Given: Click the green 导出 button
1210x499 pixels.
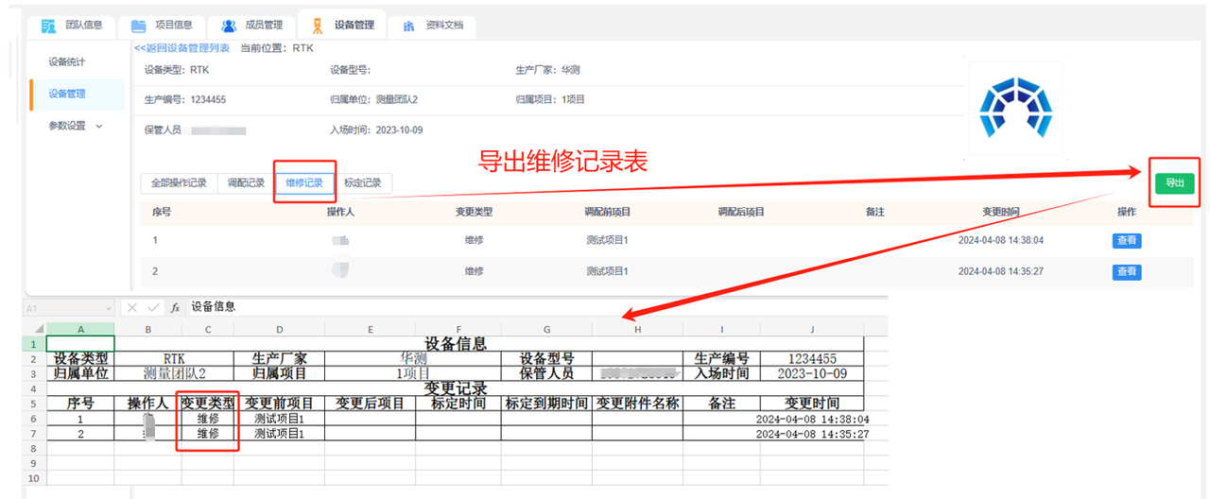Looking at the screenshot, I should tap(1174, 183).
